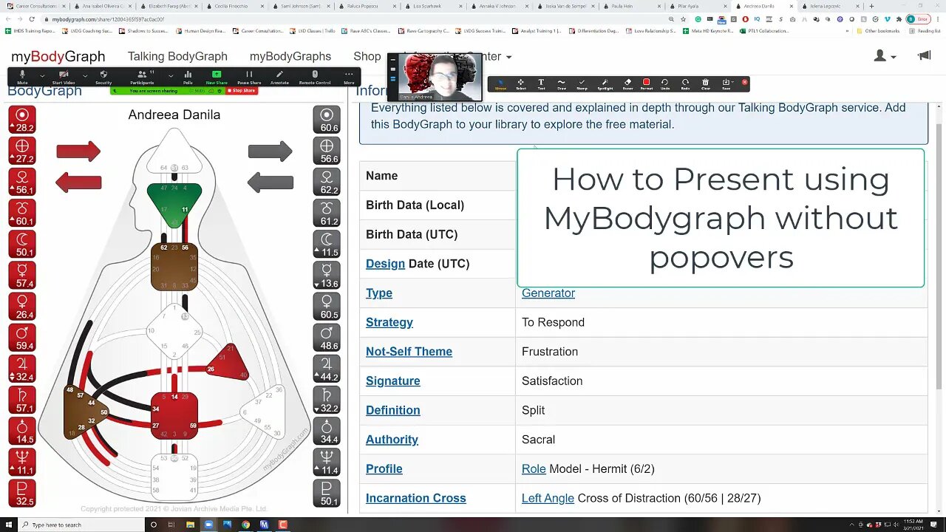Choose the Select annotation tool
Image resolution: width=946 pixels, height=532 pixels.
tap(521, 84)
